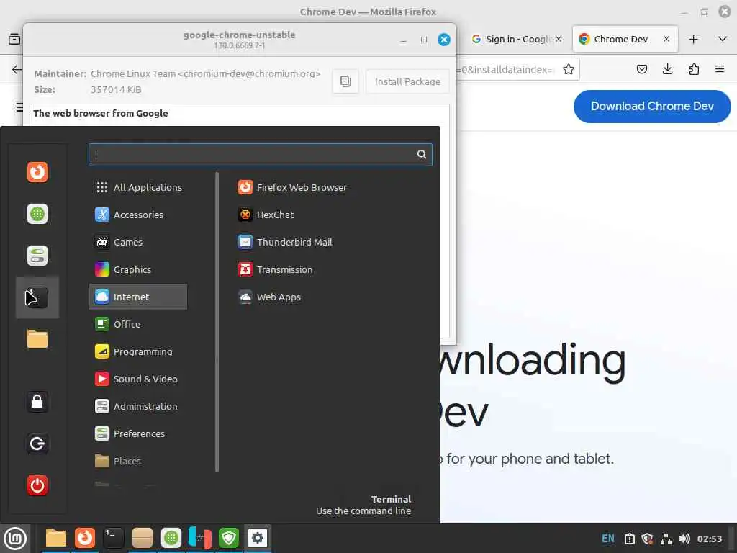Select Places category
Screen dimensions: 737x553
point(138,461)
